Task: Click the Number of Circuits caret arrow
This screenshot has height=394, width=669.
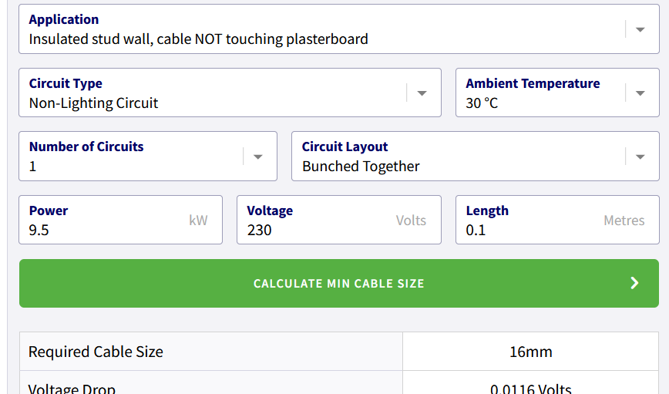Action: tap(257, 157)
